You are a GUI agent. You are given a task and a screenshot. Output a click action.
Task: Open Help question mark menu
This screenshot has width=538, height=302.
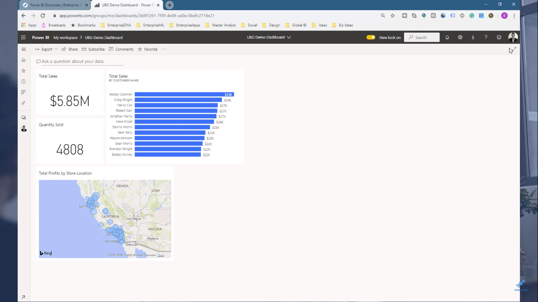[486, 37]
